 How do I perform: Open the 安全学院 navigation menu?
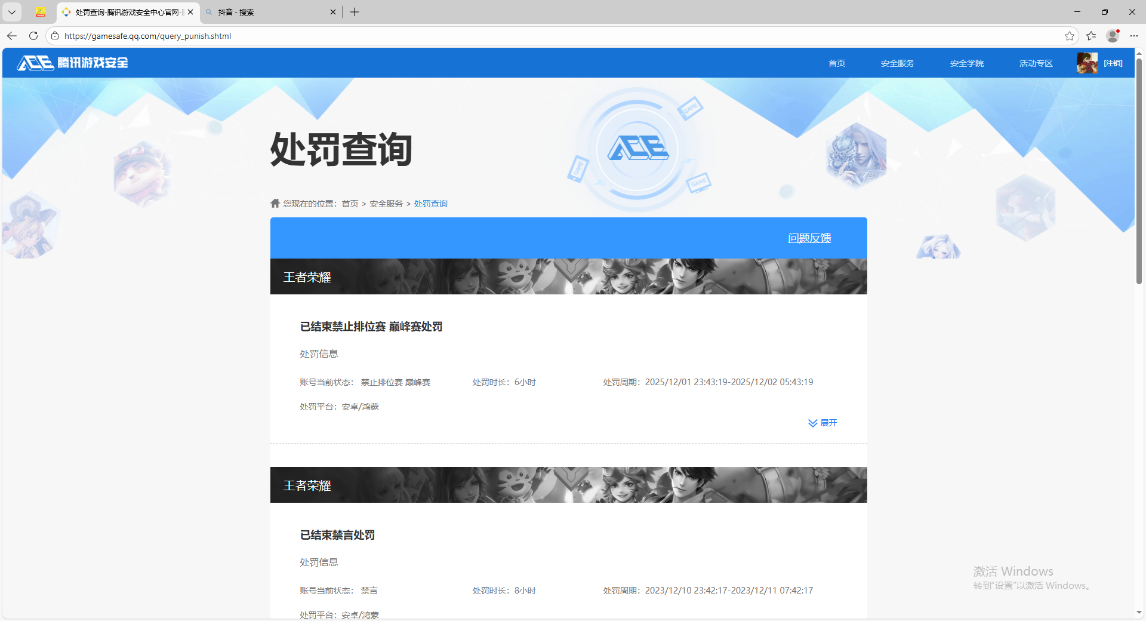[x=966, y=63]
